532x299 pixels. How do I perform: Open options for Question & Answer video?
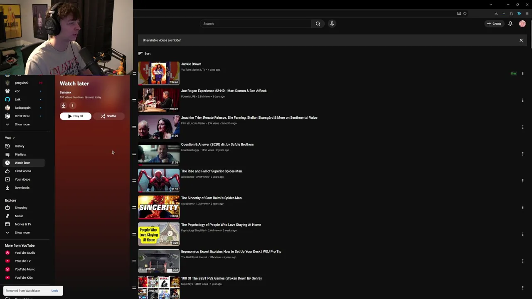[522, 154]
